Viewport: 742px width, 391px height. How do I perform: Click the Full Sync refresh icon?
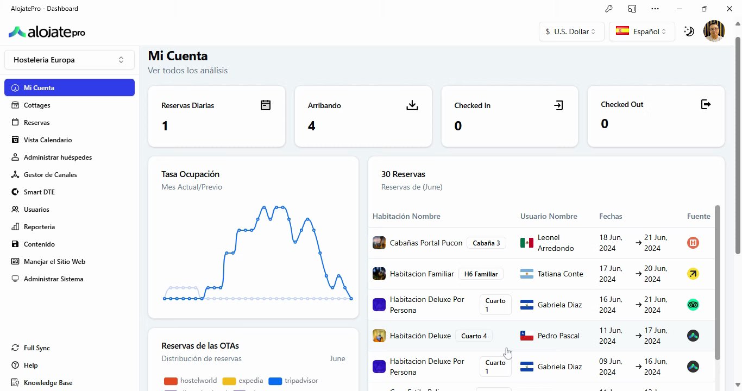(15, 348)
